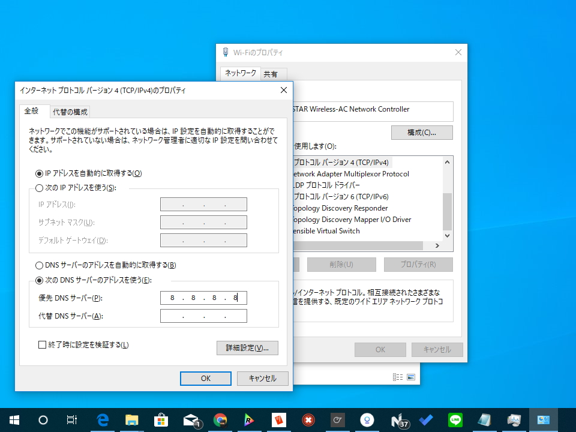Open File Explorer from the taskbar
This screenshot has height=432, width=576.
pos(132,419)
